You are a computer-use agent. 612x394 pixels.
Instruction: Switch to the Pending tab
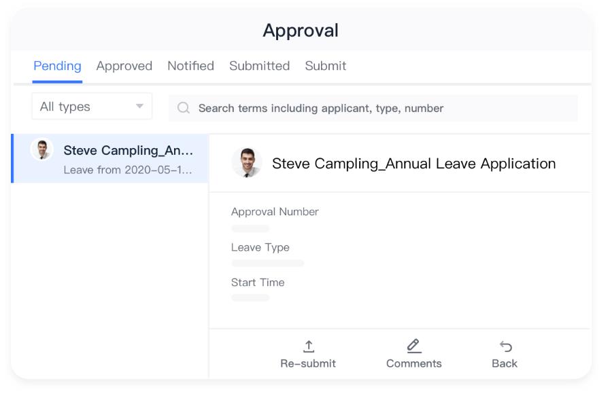(57, 66)
